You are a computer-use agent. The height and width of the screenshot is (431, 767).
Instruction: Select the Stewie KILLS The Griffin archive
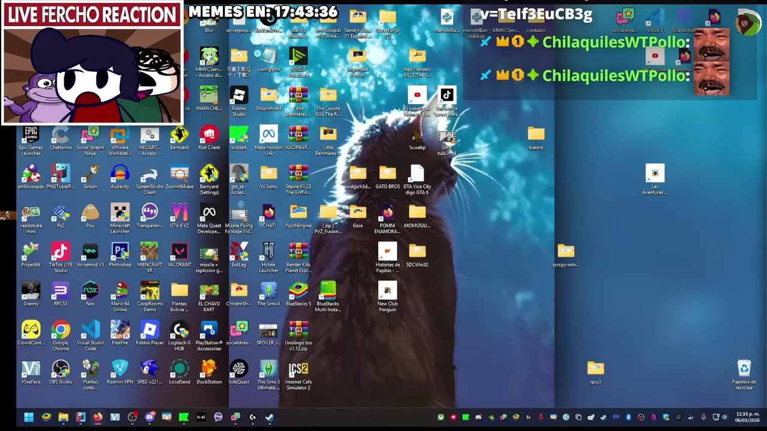point(298,180)
